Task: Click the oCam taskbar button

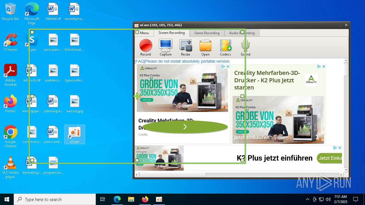Action: [159, 199]
